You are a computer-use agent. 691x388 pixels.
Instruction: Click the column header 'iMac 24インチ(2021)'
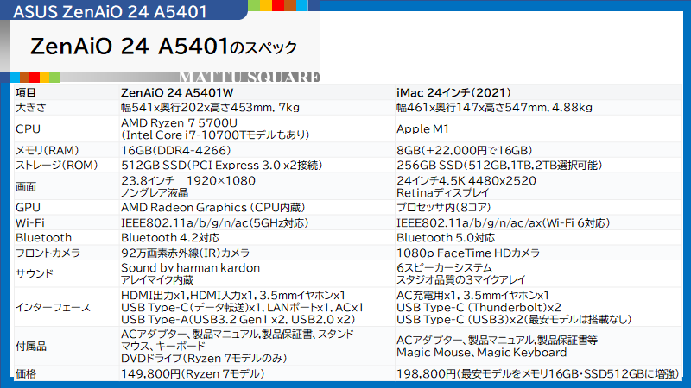454,93
